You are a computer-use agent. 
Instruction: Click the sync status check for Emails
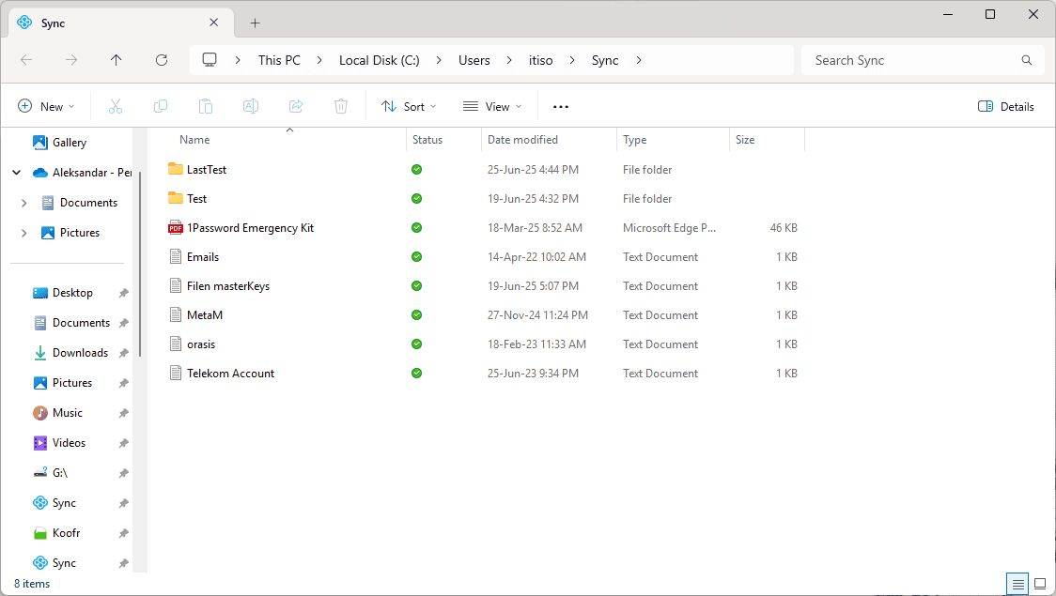pos(417,256)
